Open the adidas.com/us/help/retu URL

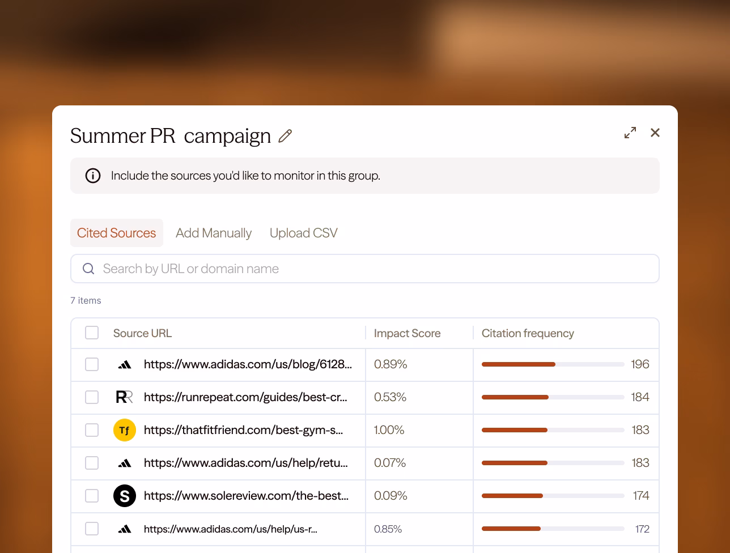tap(246, 463)
